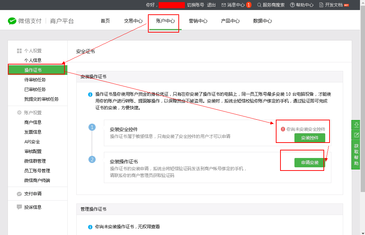365x235 pixels.
Task: Click 获取帮助 floating button
Action: [x=356, y=155]
